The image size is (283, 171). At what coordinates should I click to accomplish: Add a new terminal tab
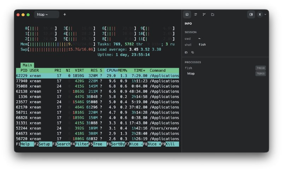(65, 14)
